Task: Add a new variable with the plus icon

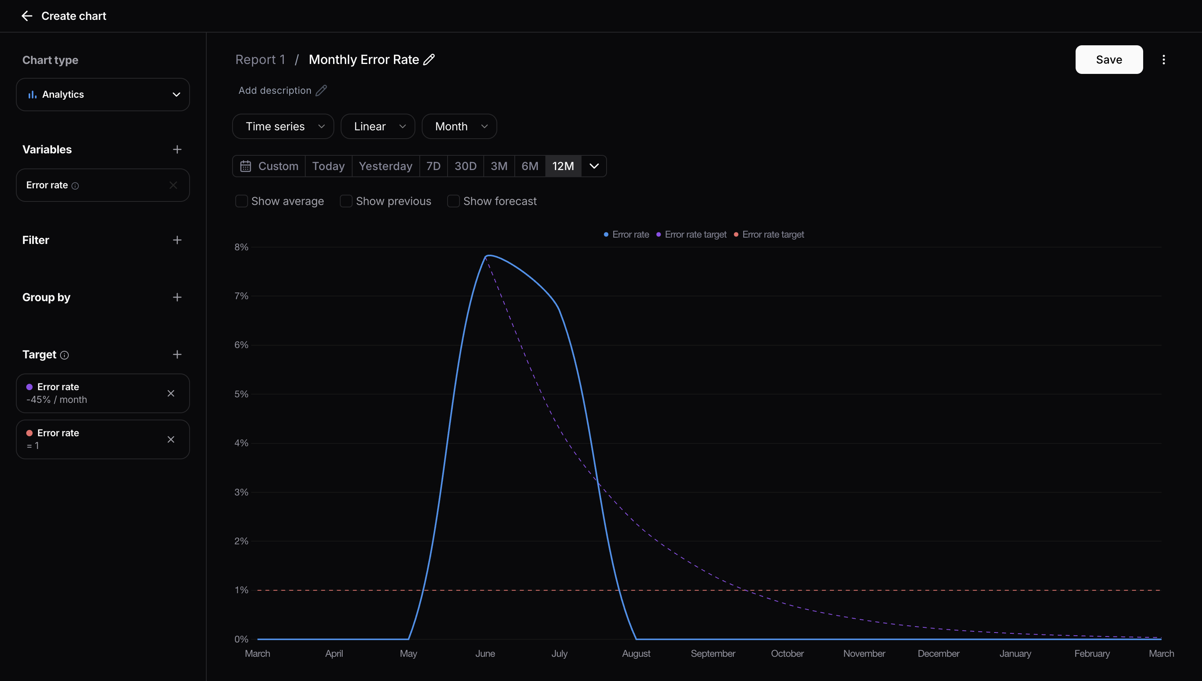Action: (177, 149)
